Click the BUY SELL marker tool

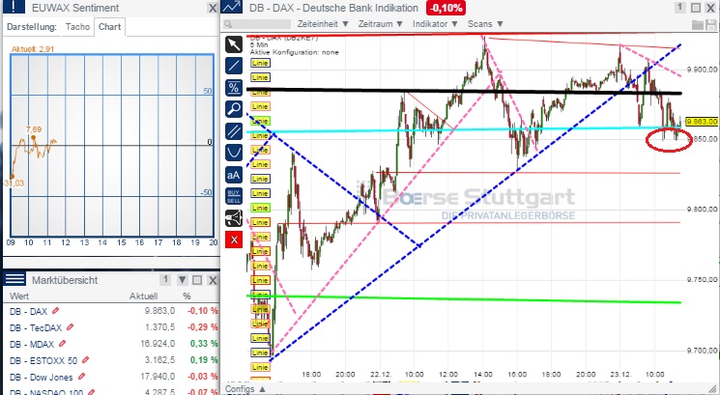click(234, 196)
